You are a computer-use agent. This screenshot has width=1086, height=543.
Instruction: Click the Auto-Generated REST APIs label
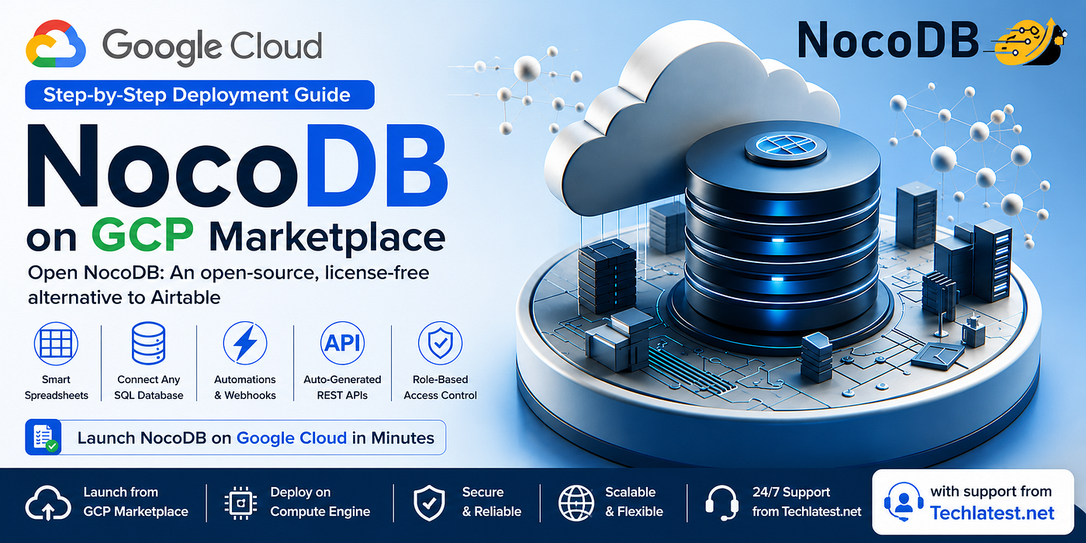click(x=342, y=387)
